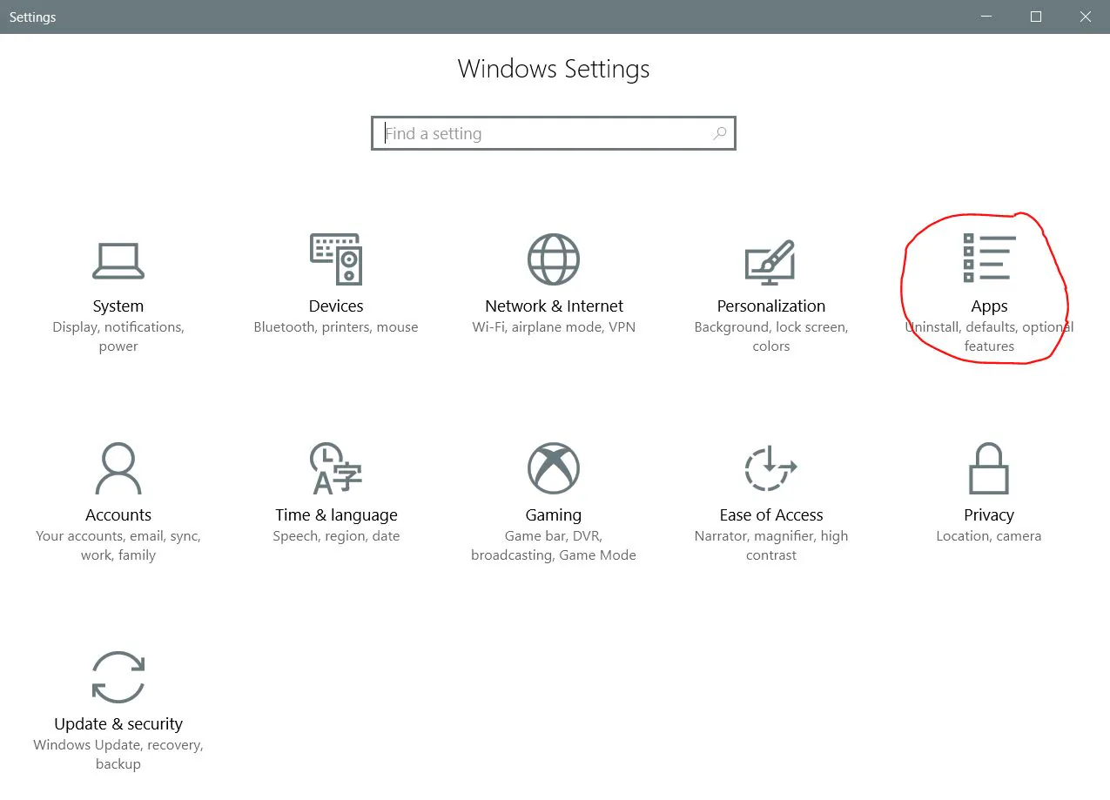
Task: Click the Gaming label
Action: (554, 515)
